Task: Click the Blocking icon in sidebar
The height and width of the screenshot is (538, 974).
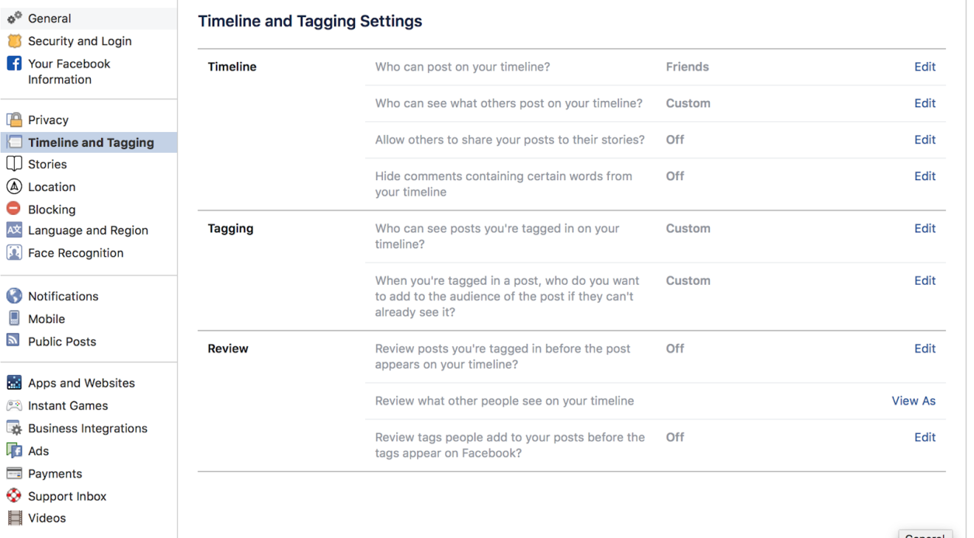Action: (15, 209)
